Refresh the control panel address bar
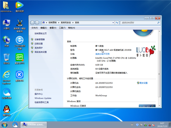This screenshot has height=128, width=171. click(117, 23)
